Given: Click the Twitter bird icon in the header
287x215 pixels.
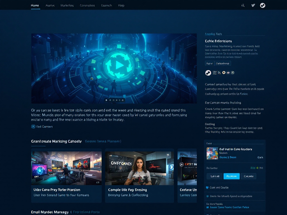Looking at the screenshot, I should click(x=253, y=5).
